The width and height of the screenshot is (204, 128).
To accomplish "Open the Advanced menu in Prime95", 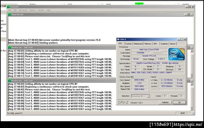I will click(x=23, y=10).
